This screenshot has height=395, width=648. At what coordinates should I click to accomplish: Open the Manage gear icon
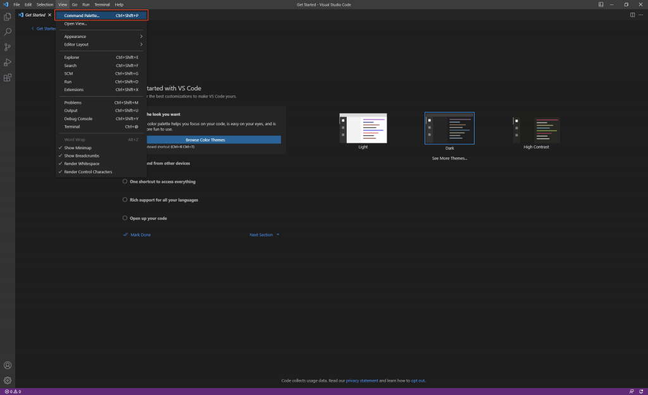[8, 380]
